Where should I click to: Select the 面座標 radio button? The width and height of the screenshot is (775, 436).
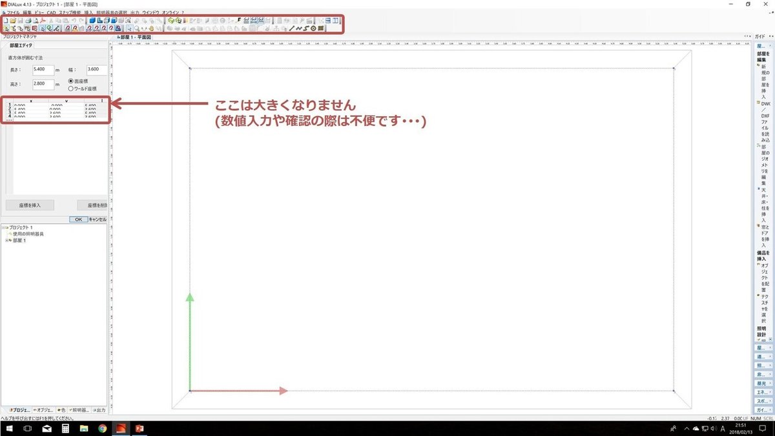[71, 81]
